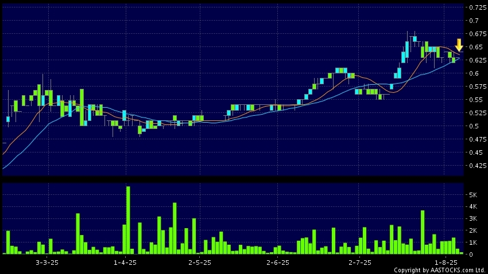Screen dimensions: 488x274
Task: Select the 0.55 price axis label
Action: coord(476,100)
